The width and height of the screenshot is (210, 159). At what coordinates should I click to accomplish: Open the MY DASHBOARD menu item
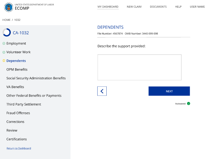pyautogui.click(x=108, y=7)
